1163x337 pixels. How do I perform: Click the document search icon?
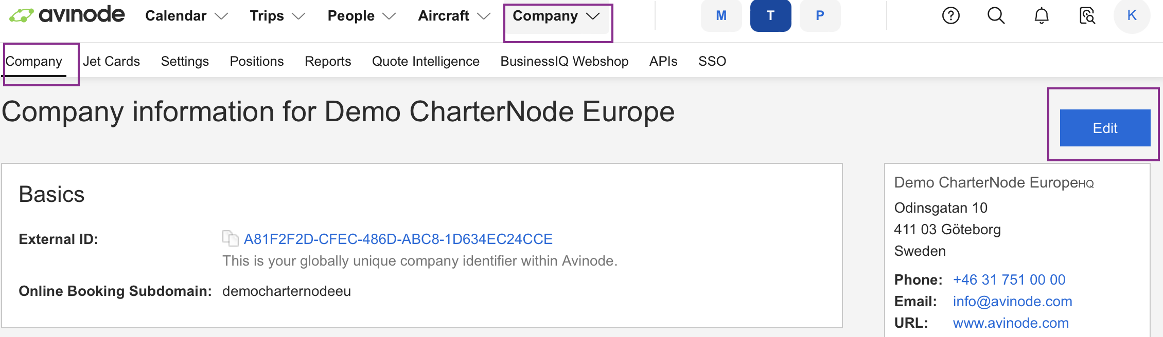1086,16
